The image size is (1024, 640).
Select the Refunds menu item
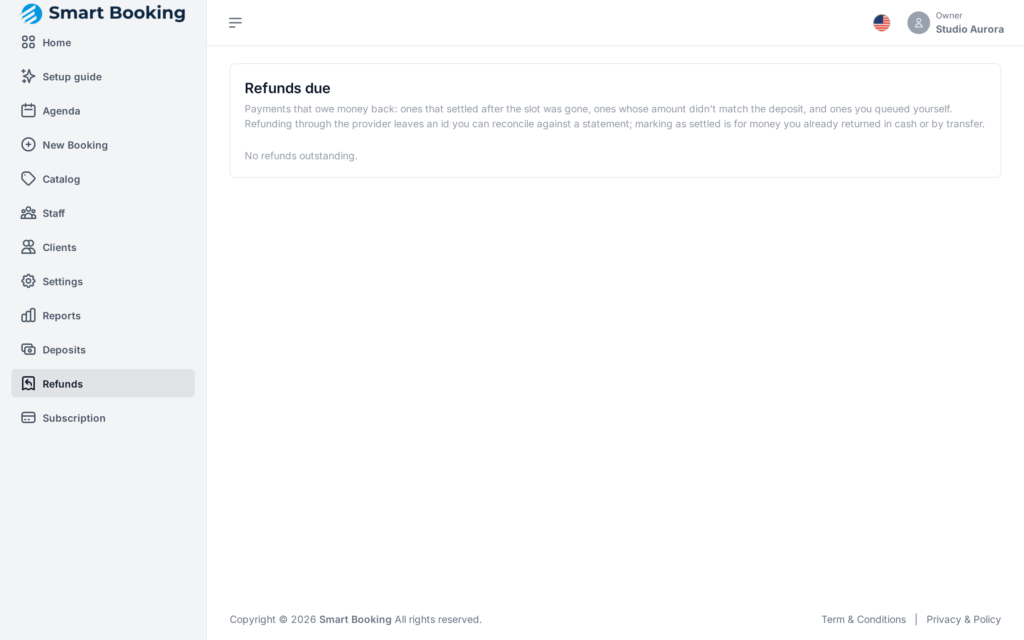103,384
